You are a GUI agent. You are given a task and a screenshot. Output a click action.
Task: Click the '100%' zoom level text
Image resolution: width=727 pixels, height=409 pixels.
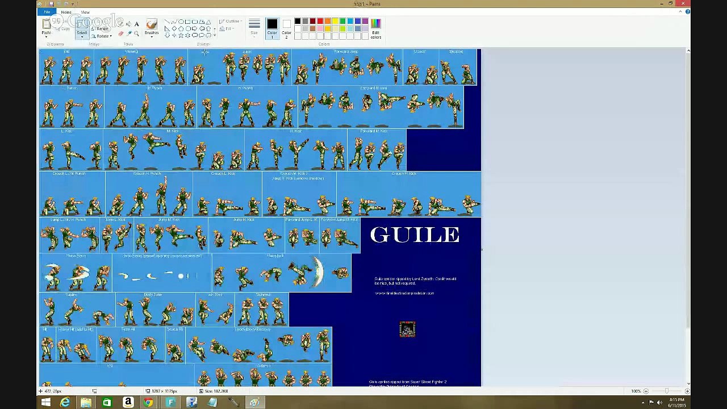tap(636, 391)
